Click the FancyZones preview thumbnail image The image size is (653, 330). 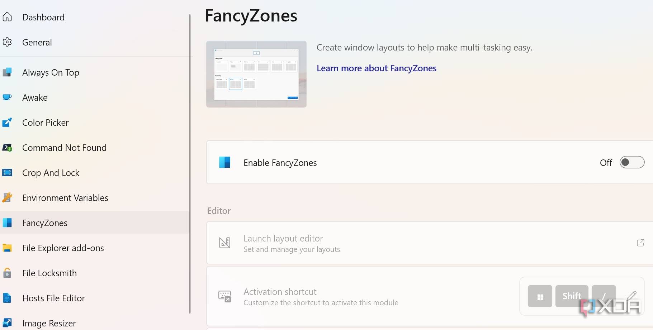[256, 74]
